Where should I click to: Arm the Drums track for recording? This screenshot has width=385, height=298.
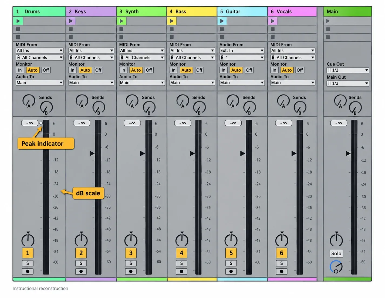28,271
